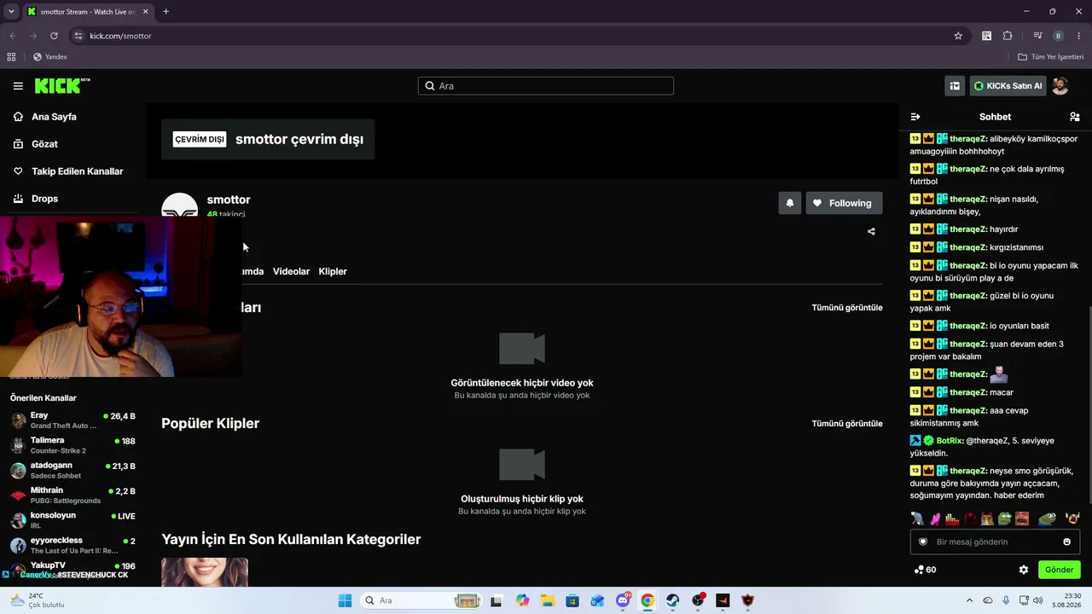Viewport: 1092px width, 614px height.
Task: Open the Chrome extensions puzzle icon
Action: [1008, 36]
